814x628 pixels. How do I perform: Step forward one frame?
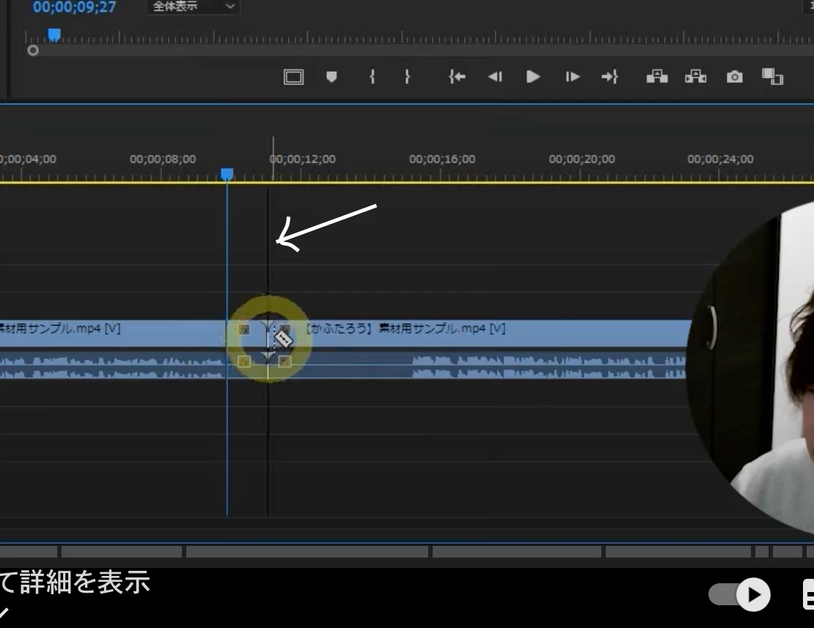point(572,77)
